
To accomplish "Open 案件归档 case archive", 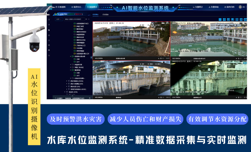I will tap(230, 7).
